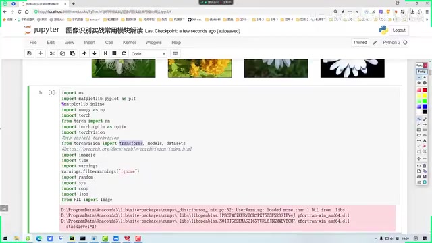Paste cells using the clipboard icon

pos(72,53)
